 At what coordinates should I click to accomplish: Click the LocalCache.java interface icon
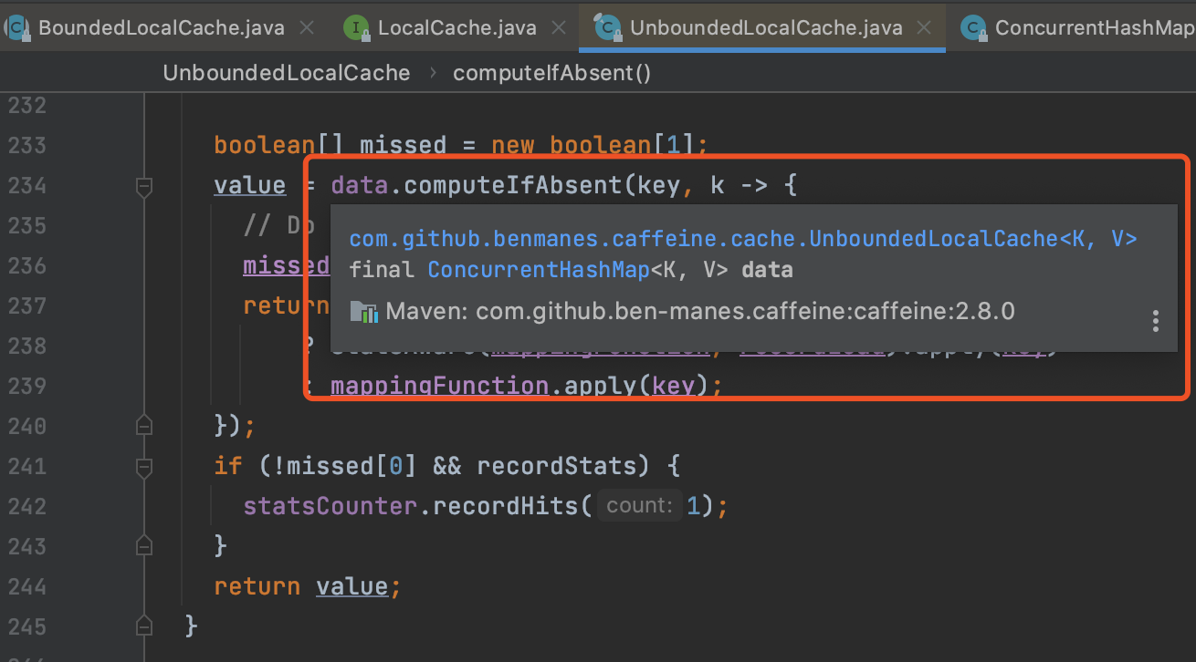click(356, 28)
